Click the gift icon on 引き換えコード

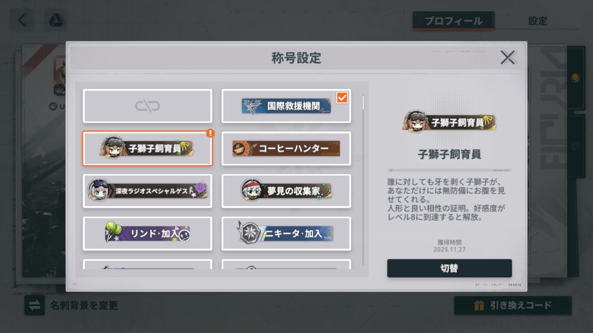pyautogui.click(x=479, y=305)
